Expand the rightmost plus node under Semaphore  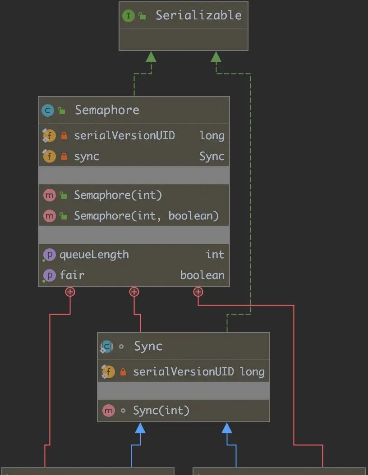(x=198, y=292)
